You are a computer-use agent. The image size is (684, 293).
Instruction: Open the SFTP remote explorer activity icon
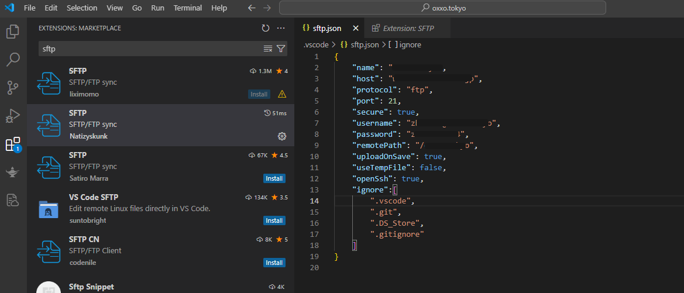(x=13, y=200)
